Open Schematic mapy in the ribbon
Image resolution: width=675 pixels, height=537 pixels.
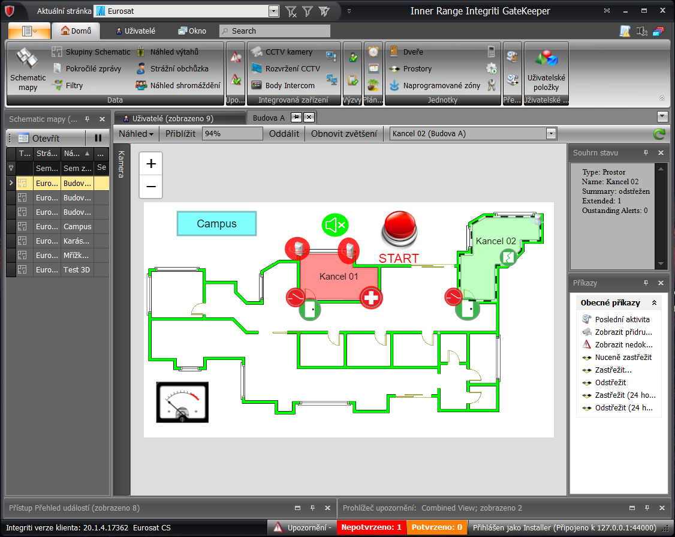[x=28, y=69]
